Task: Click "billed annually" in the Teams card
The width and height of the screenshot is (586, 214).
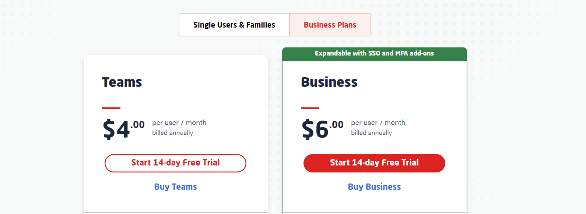Action: (x=172, y=133)
